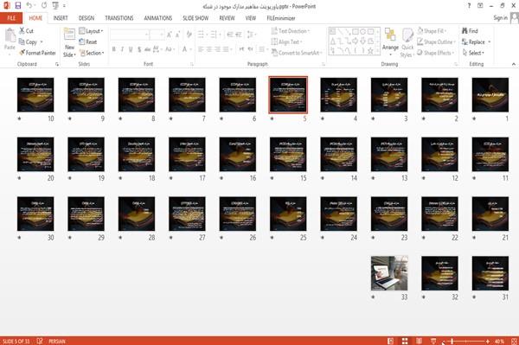Open Shape Fill dropdown

[x=432, y=31]
